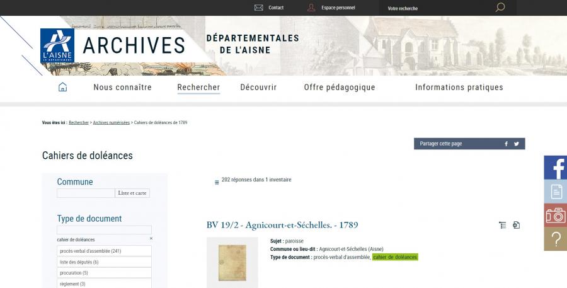Image resolution: width=567 pixels, height=288 pixels.
Task: Filter by liste des députés (6)
Action: coord(104,262)
